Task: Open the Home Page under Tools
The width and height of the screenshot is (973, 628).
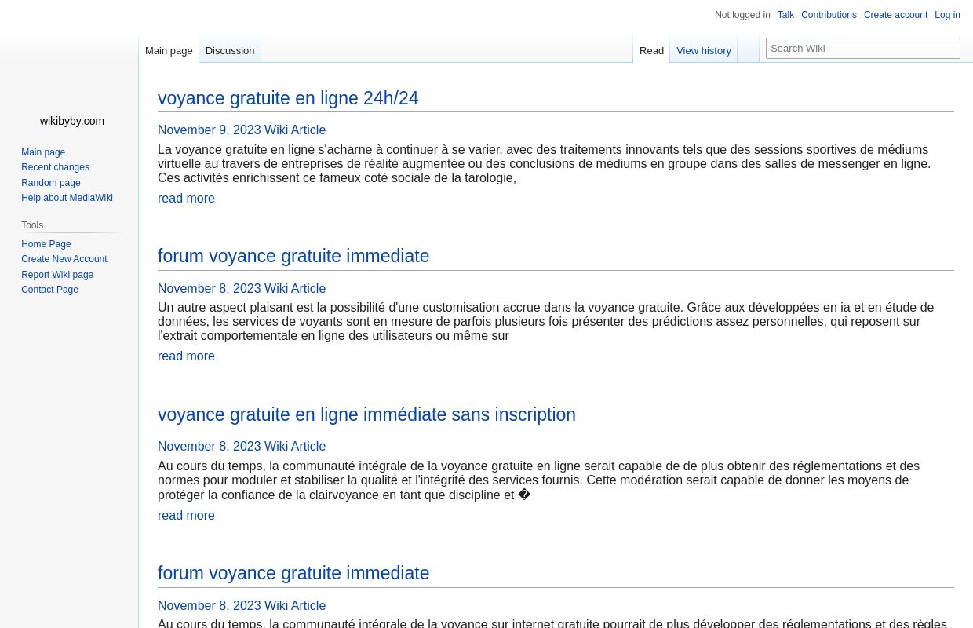Action: tap(46, 243)
